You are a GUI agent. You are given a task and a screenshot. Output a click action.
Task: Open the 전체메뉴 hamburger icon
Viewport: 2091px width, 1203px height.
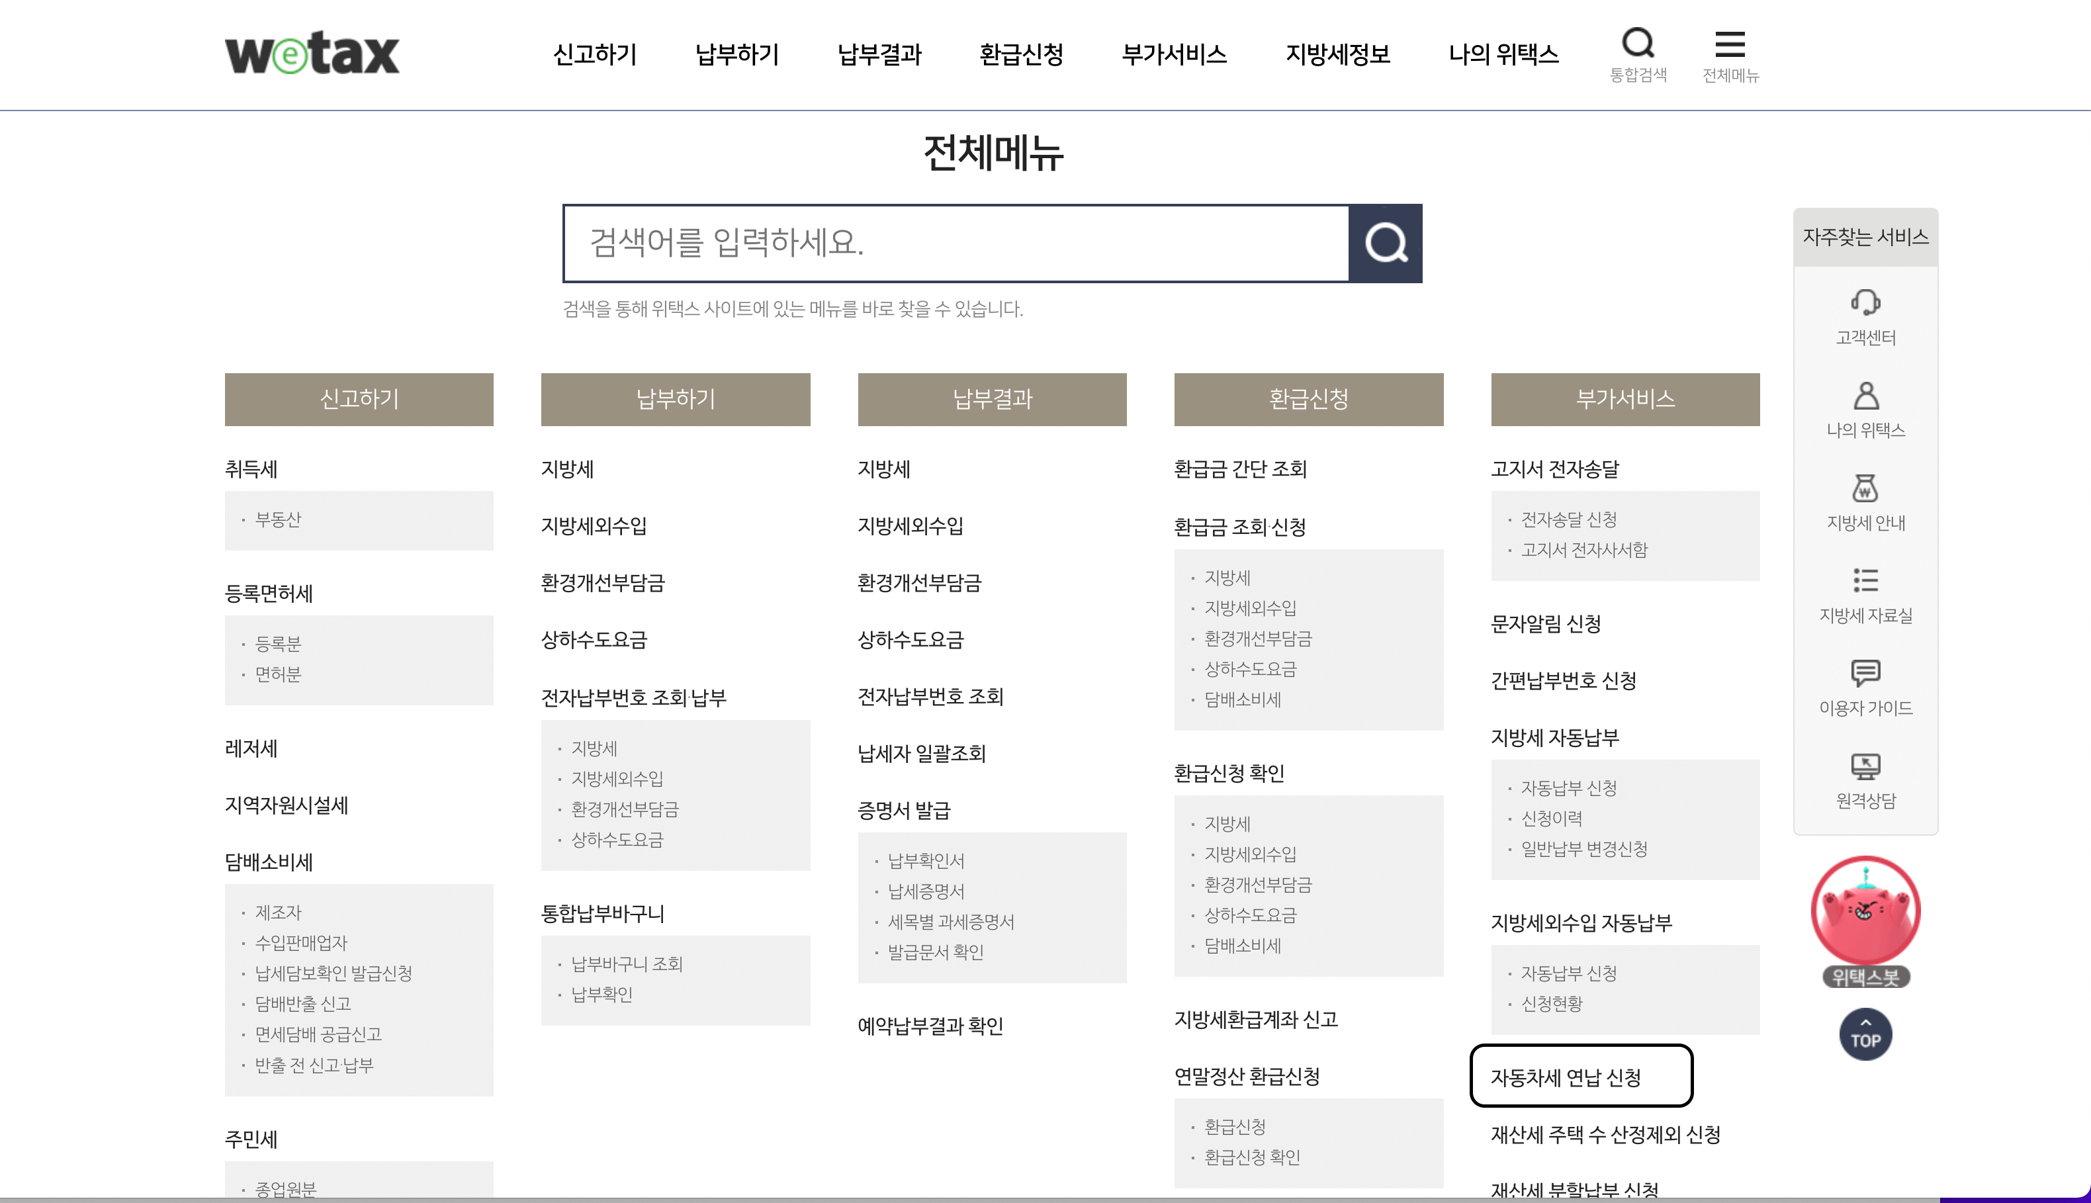[x=1730, y=44]
